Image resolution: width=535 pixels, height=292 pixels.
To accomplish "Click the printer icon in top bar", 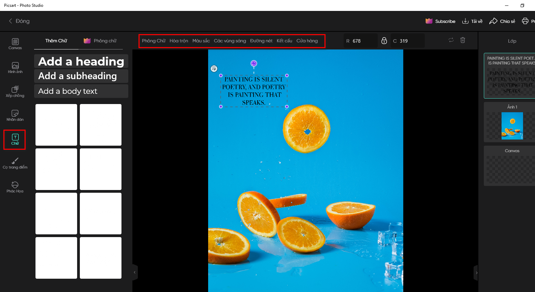I will pyautogui.click(x=525, y=21).
